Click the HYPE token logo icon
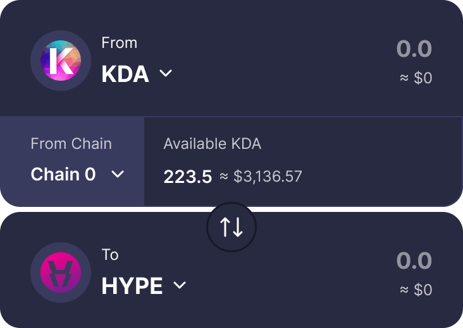Screen dimensions: 463x328 pyautogui.click(x=61, y=272)
